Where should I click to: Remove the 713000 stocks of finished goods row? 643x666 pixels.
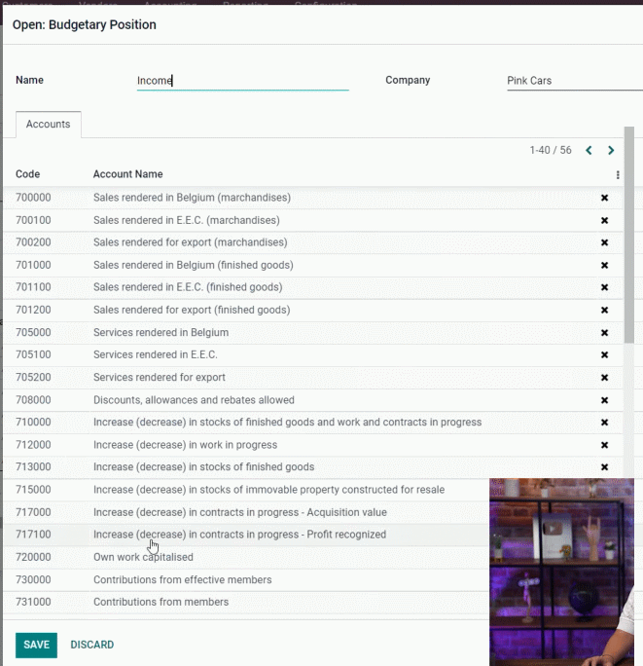click(604, 467)
